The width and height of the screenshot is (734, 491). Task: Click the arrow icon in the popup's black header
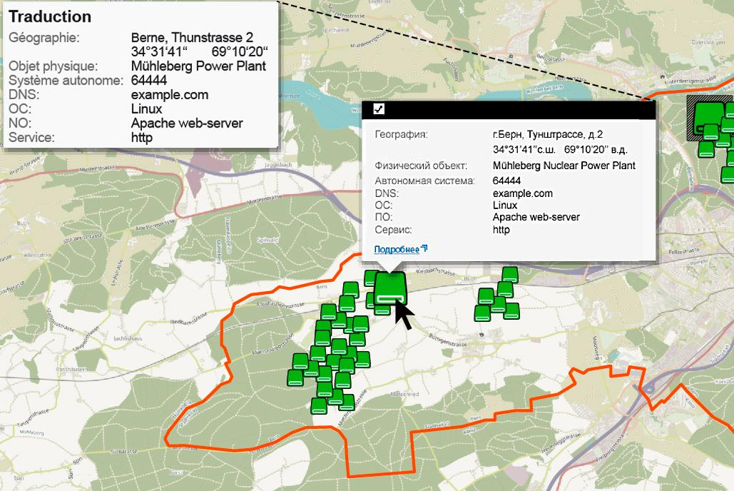click(x=379, y=109)
